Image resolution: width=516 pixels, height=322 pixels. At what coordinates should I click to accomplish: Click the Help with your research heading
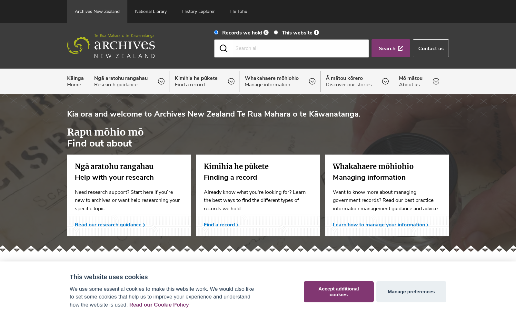(x=114, y=177)
